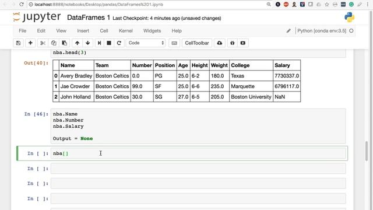The image size is (373, 210).
Task: Click the Position column header
Action: 165,65
